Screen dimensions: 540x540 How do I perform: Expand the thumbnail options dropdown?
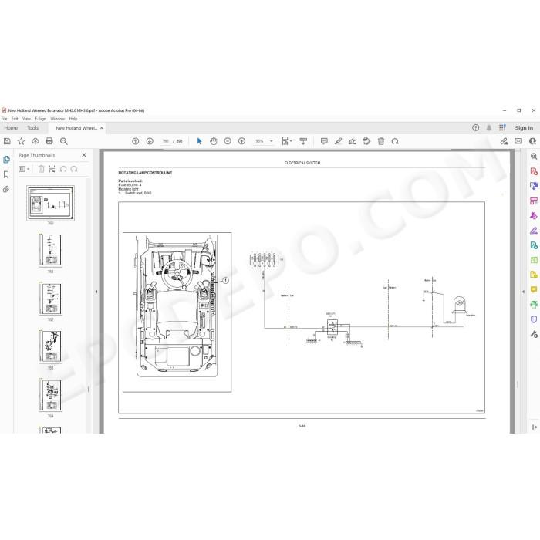[x=24, y=169]
